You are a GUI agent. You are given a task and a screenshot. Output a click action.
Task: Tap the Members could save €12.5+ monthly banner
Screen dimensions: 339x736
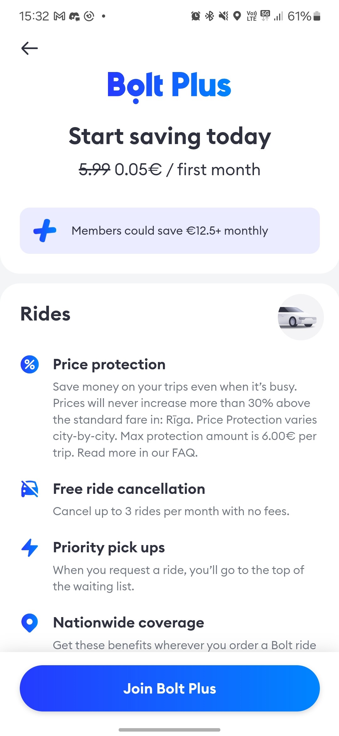(x=169, y=231)
